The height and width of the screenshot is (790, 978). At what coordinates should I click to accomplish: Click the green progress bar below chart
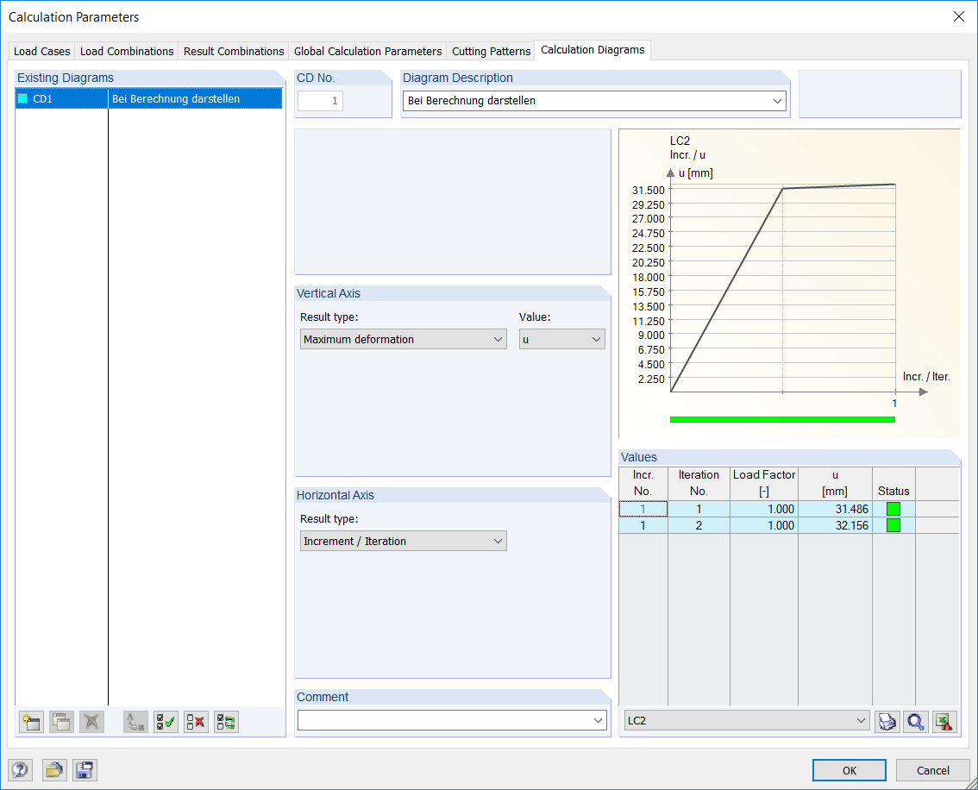click(782, 420)
